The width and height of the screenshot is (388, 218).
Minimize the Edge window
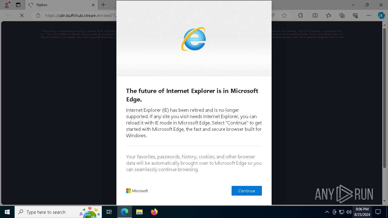(x=353, y=5)
